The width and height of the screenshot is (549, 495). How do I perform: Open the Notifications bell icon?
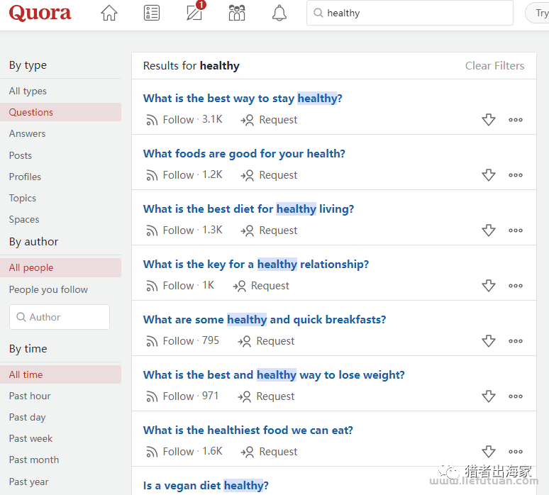pyautogui.click(x=279, y=13)
